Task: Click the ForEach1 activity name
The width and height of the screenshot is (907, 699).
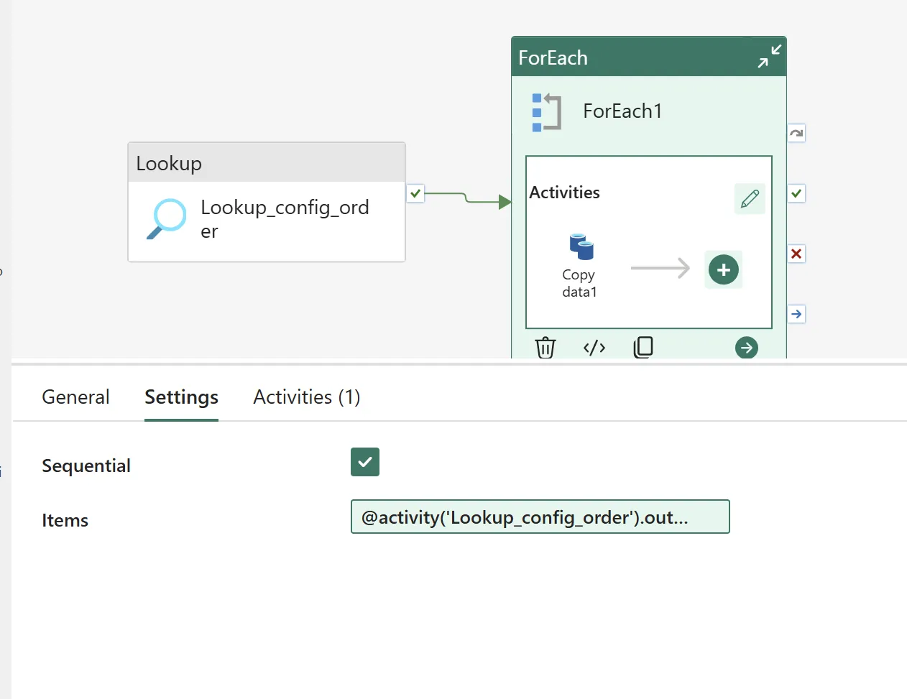Action: click(x=622, y=111)
